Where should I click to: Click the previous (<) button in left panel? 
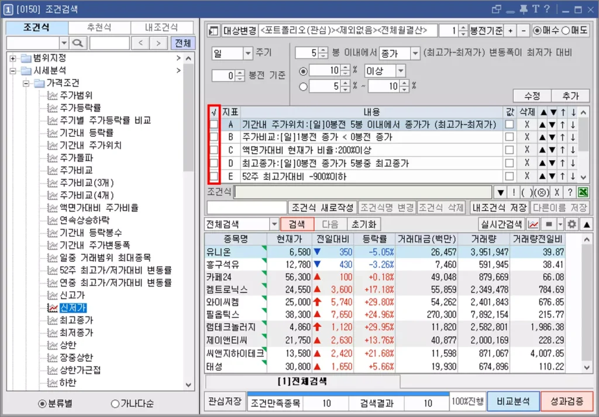click(x=141, y=43)
